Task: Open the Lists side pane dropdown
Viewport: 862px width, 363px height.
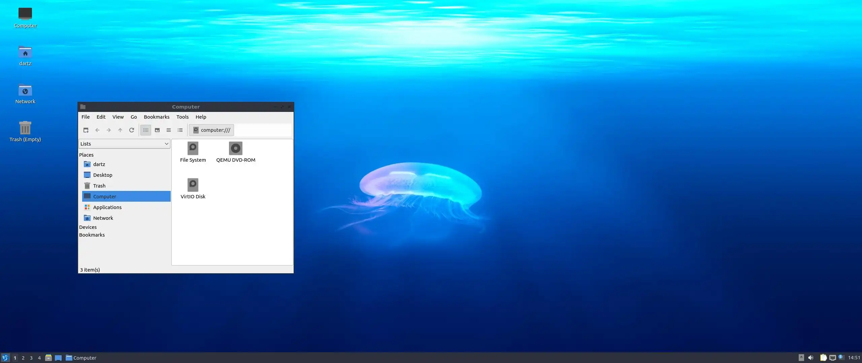Action: tap(124, 144)
